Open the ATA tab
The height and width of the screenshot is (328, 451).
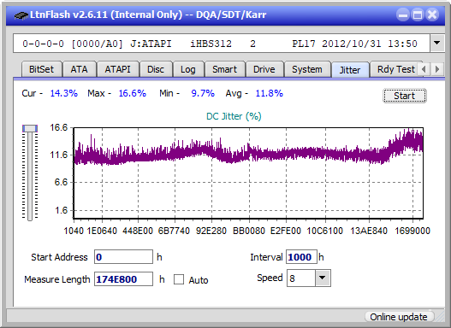[79, 69]
